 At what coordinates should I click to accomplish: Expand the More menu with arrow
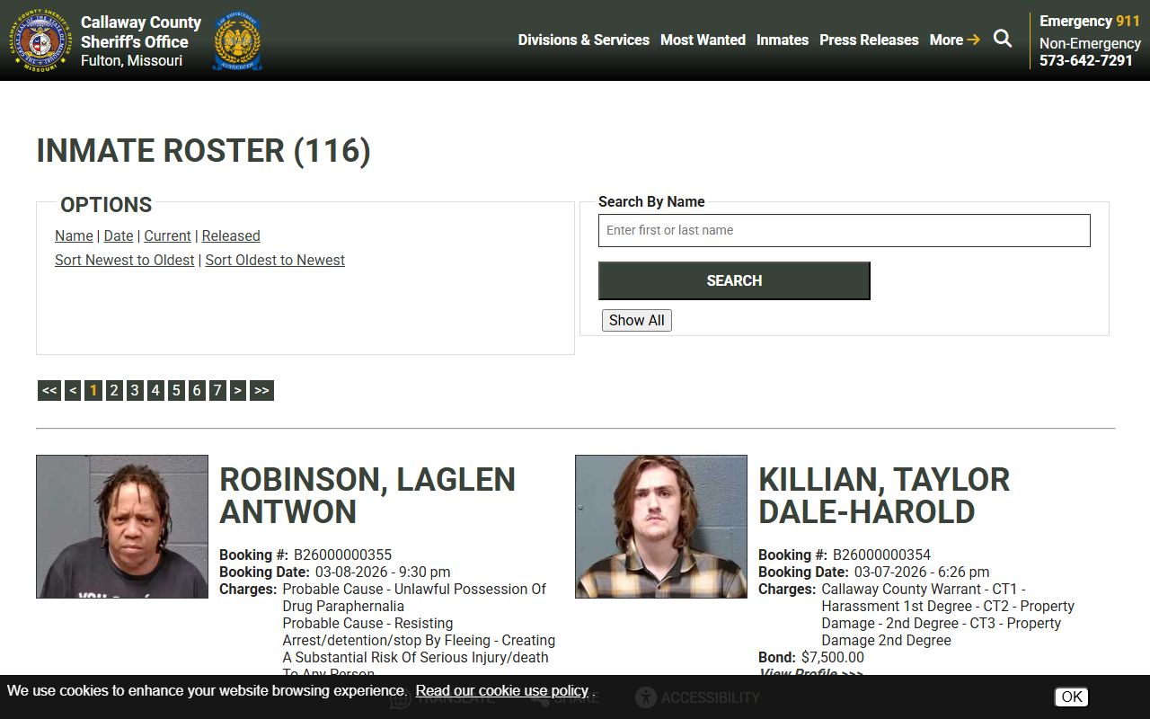(955, 40)
